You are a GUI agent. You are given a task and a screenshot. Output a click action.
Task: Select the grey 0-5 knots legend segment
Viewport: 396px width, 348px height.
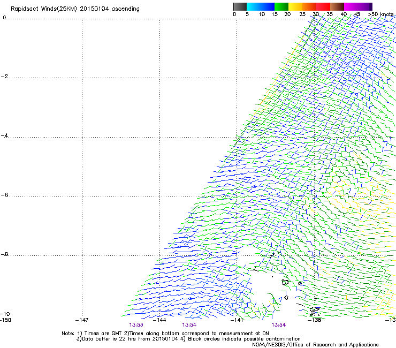click(x=240, y=6)
